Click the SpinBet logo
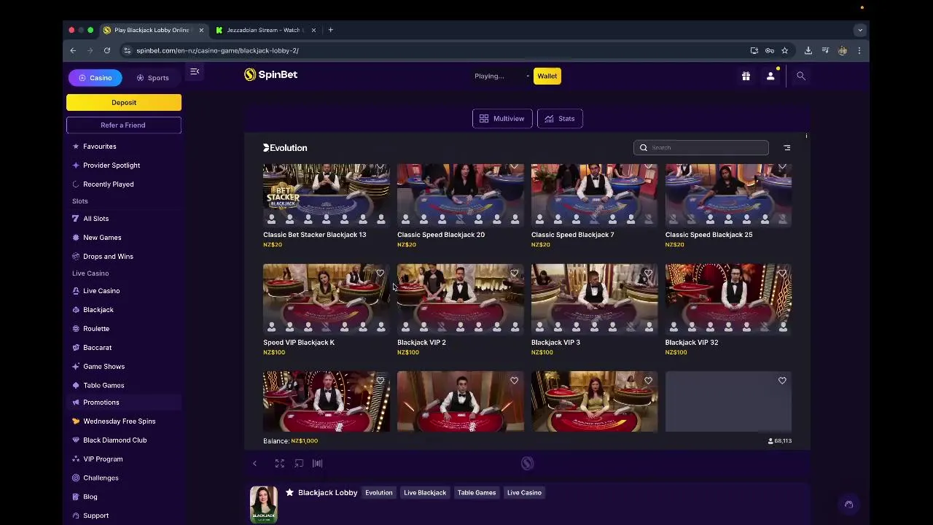 click(270, 74)
